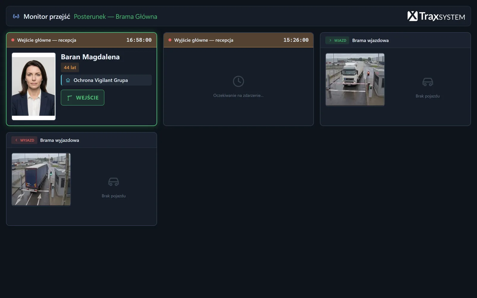Viewport: 477px width, 298px height.
Task: Click the TraxSystem logo
Action: (x=436, y=16)
